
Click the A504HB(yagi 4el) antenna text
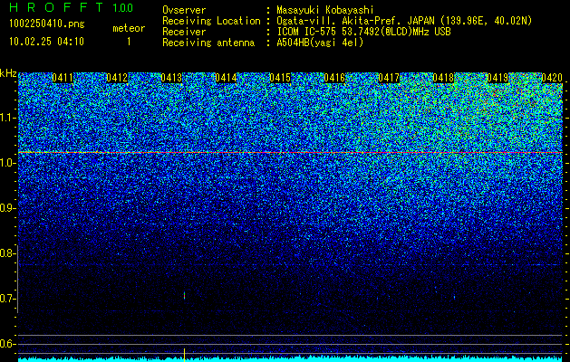click(x=320, y=43)
